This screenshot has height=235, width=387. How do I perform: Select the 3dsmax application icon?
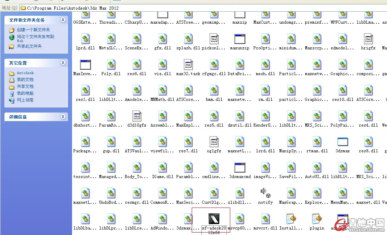[343, 142]
